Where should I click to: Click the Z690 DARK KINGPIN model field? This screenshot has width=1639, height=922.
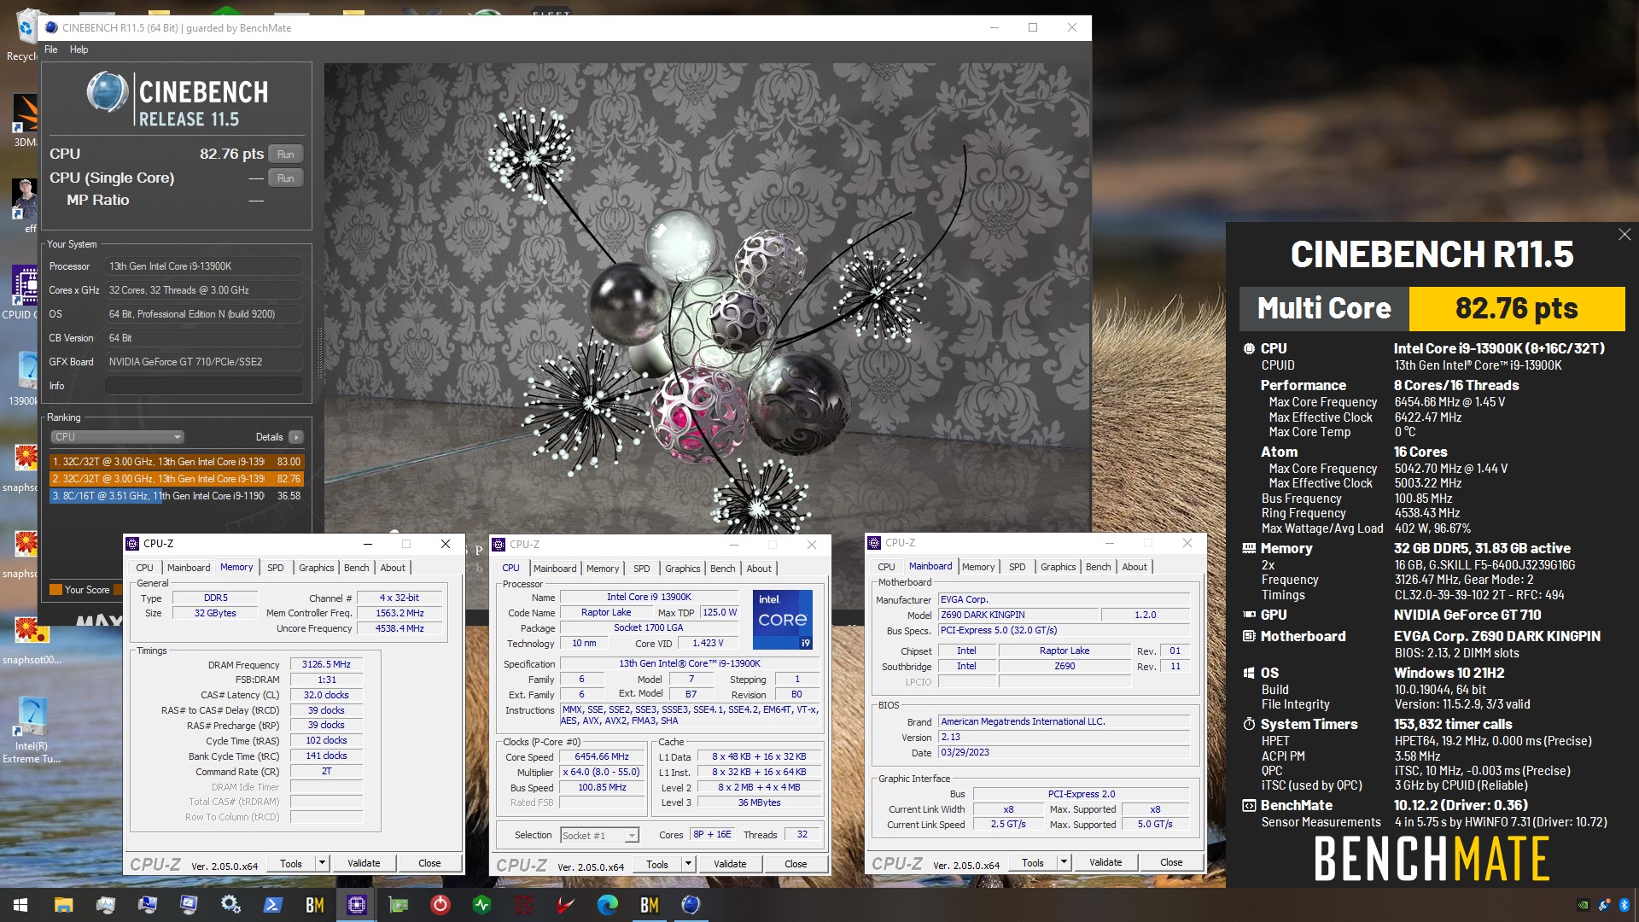point(1018,616)
